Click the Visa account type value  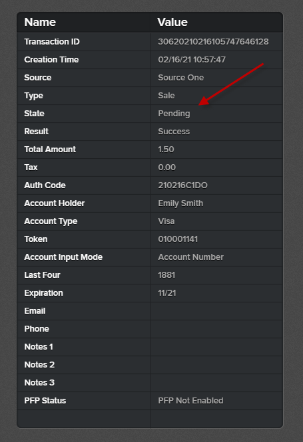point(166,221)
